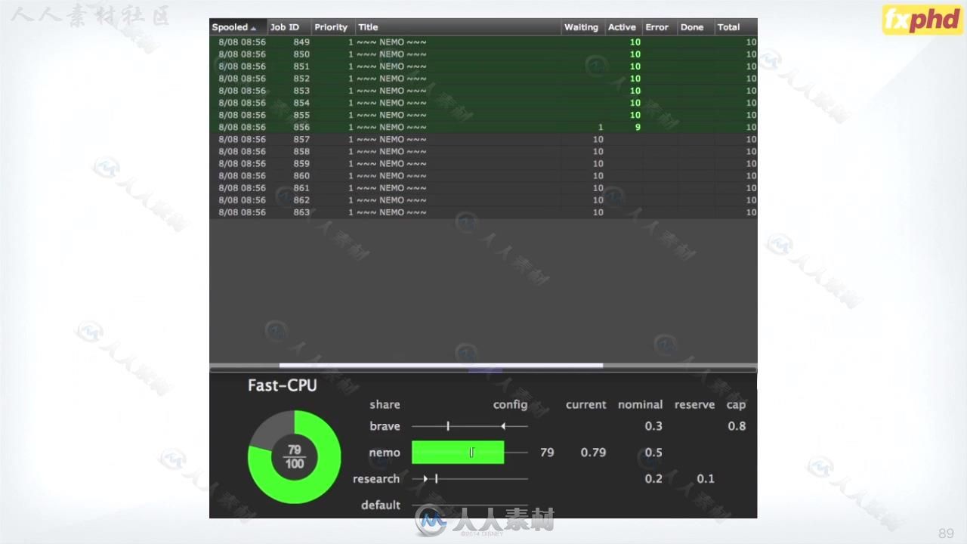Image resolution: width=967 pixels, height=544 pixels.
Task: Click the research share slider track
Action: coord(470,479)
